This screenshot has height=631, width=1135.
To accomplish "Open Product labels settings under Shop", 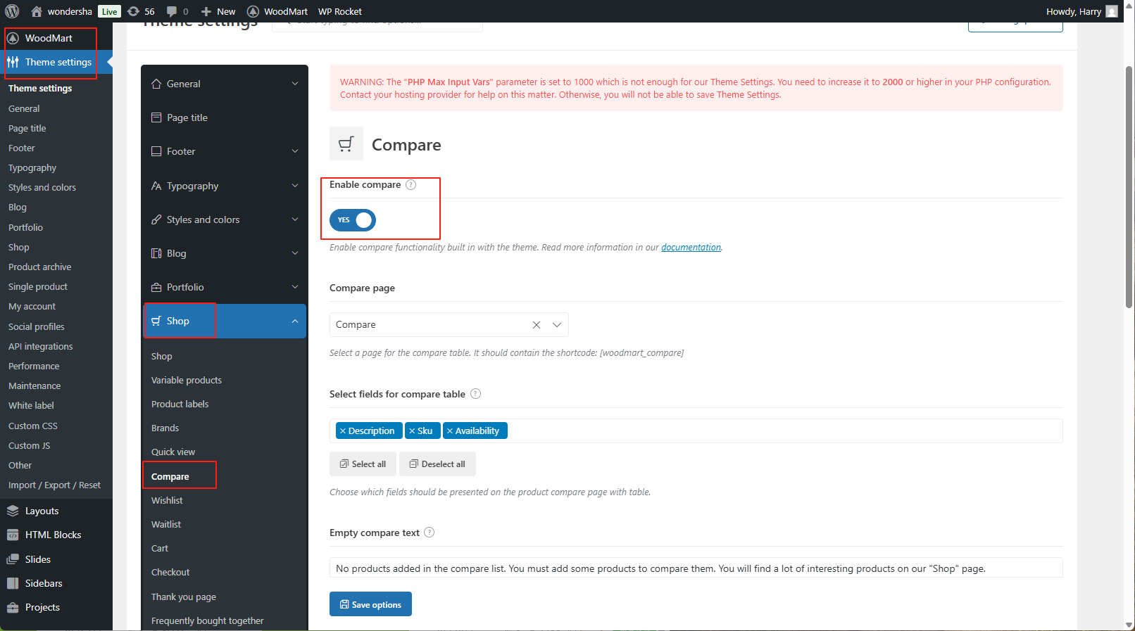I will (180, 404).
